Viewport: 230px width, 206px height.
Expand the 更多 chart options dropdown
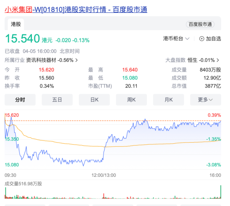[x=205, y=100]
